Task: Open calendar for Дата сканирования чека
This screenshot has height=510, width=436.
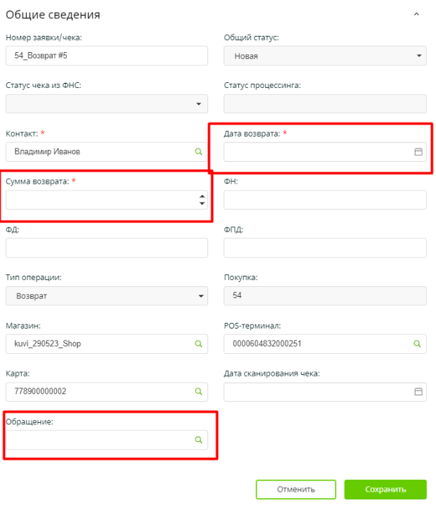Action: [418, 392]
